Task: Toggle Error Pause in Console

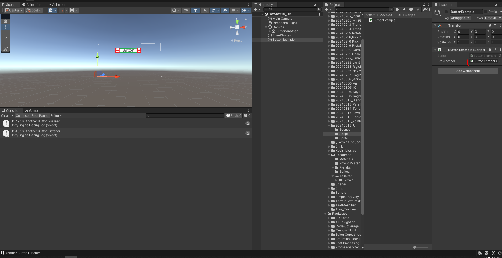Action: 40,116
